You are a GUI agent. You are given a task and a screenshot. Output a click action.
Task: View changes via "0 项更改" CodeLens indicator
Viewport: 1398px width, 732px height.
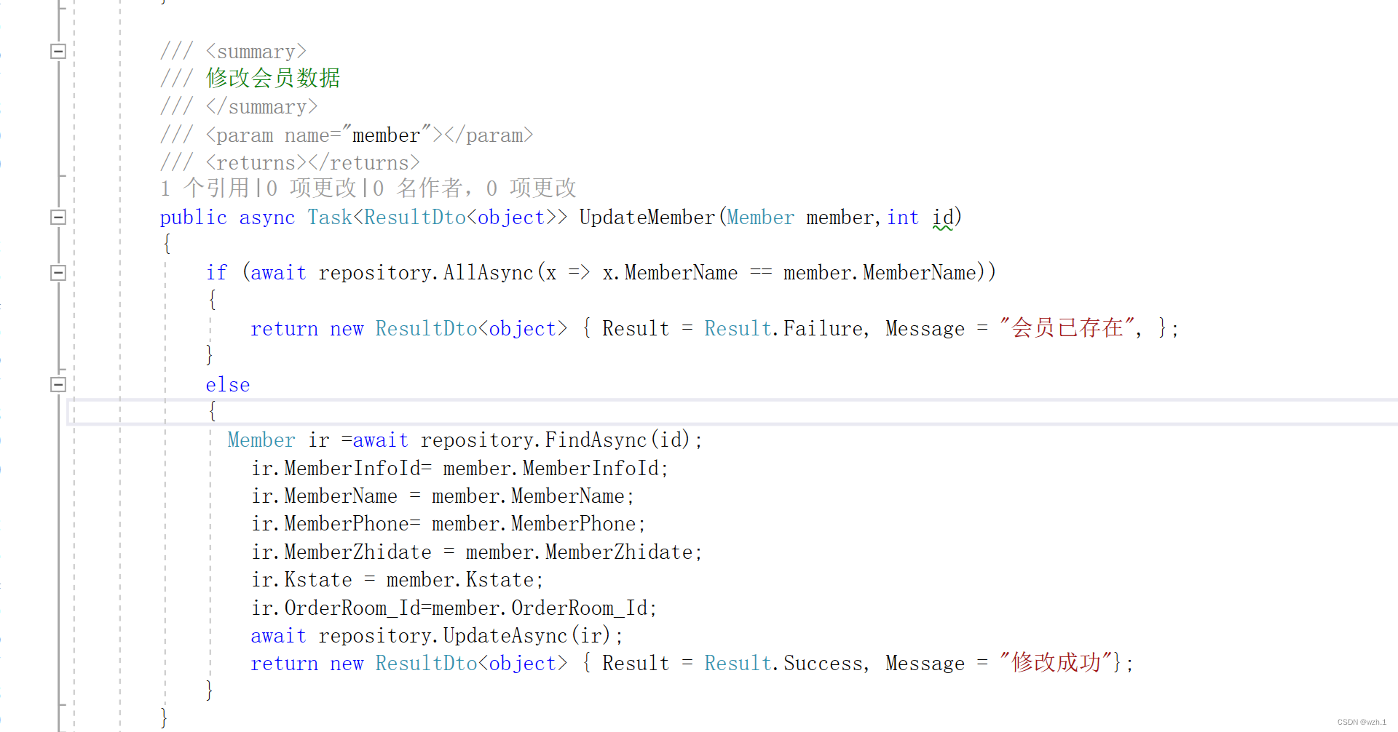tap(312, 188)
